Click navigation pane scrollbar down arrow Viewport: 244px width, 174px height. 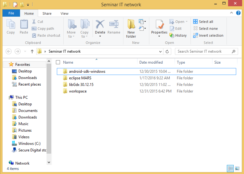[x=49, y=162]
